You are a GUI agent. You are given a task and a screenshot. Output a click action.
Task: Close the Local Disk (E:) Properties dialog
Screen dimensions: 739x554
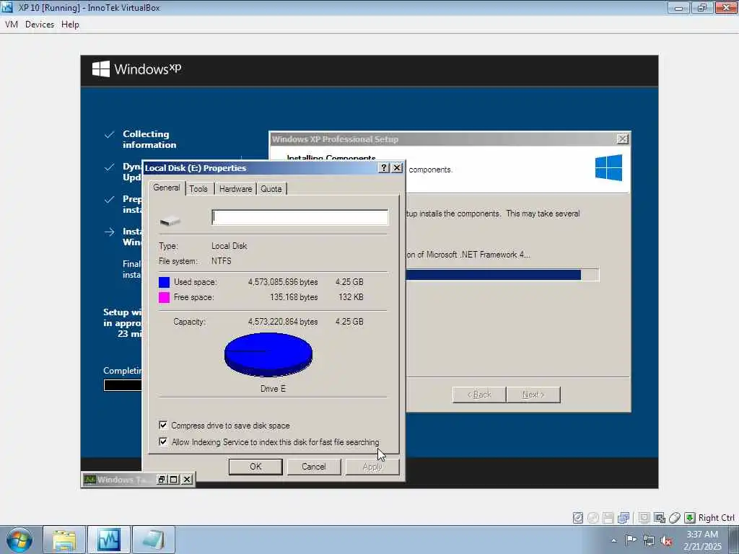(x=398, y=167)
